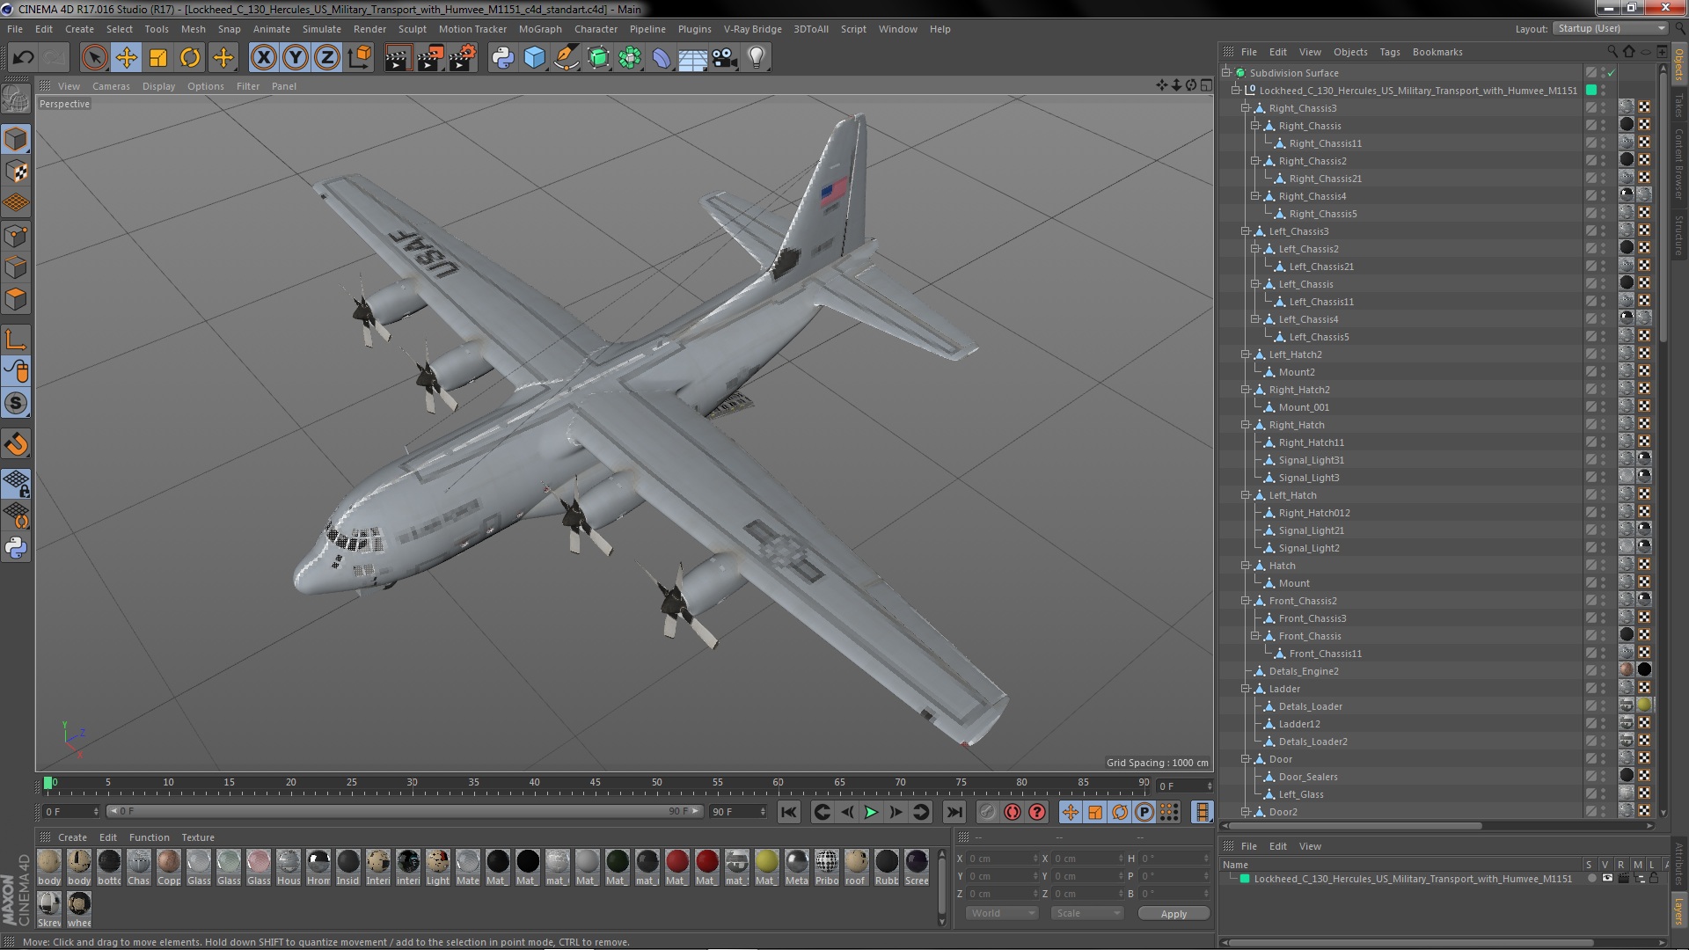Click the Subdivision Surface generator icon
The image size is (1689, 950).
tap(598, 58)
